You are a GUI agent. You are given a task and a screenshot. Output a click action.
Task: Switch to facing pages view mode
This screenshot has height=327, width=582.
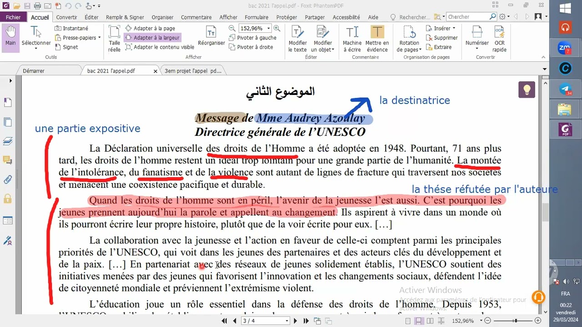(430, 321)
